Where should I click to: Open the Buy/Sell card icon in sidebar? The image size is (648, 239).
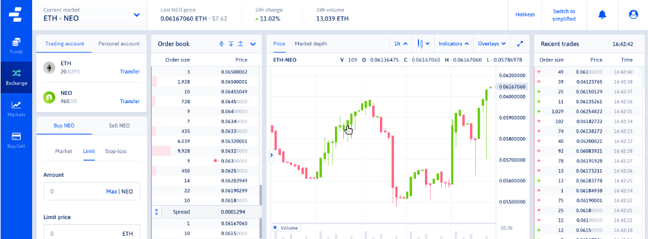coord(16,140)
